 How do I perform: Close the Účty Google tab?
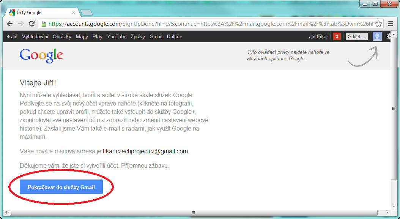click(x=74, y=12)
